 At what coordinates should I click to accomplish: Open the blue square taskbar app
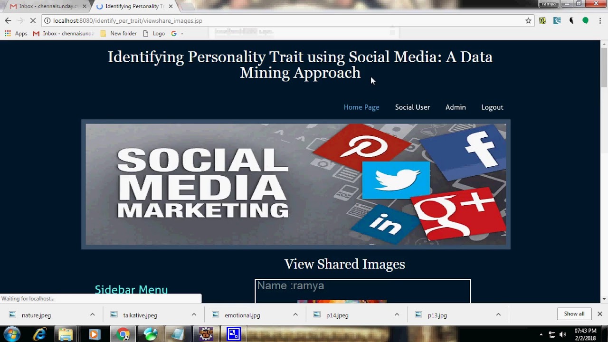[234, 334]
